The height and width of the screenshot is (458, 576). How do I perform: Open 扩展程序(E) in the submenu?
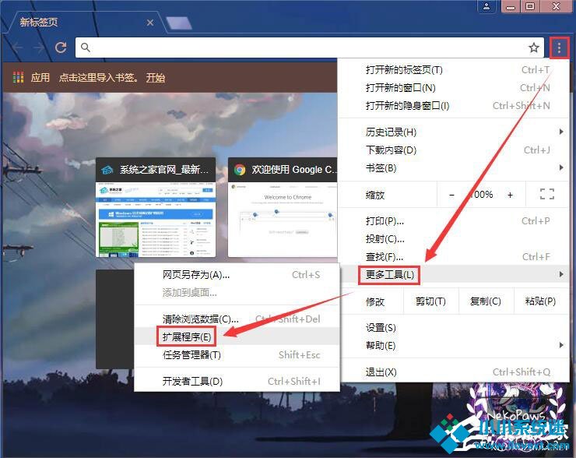237,336
